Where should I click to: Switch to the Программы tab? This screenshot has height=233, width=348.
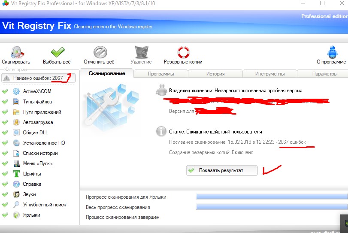coord(161,74)
